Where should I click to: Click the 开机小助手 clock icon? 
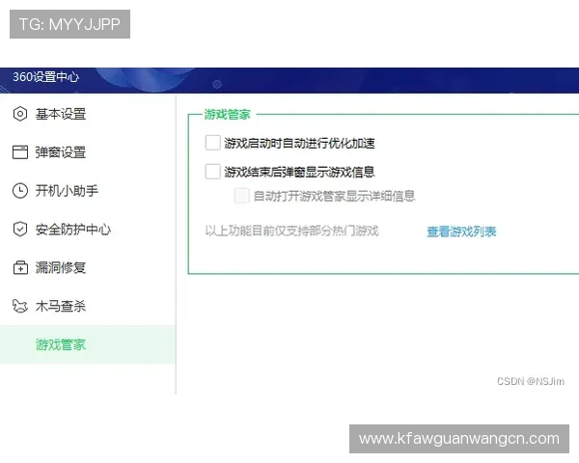pos(20,191)
